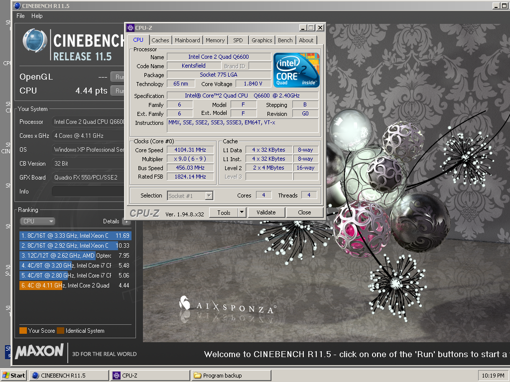Expand the CPU ranking dropdown
This screenshot has height=382, width=510.
click(x=37, y=221)
